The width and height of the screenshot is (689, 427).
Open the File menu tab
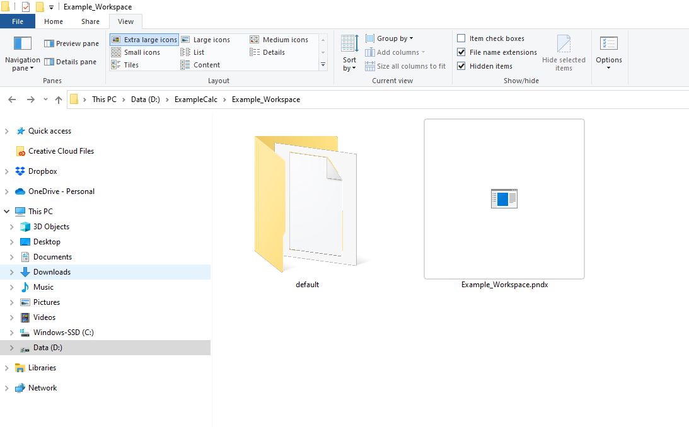tap(18, 21)
